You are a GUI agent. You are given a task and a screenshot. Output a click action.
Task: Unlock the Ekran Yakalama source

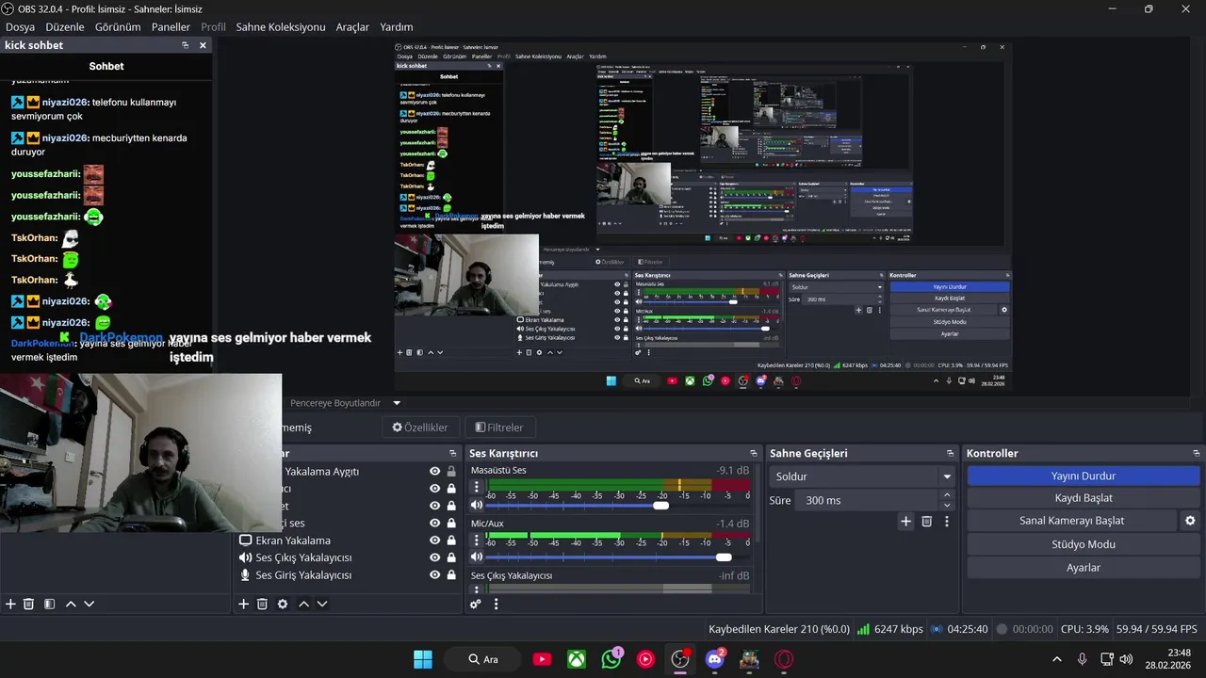[x=451, y=541]
